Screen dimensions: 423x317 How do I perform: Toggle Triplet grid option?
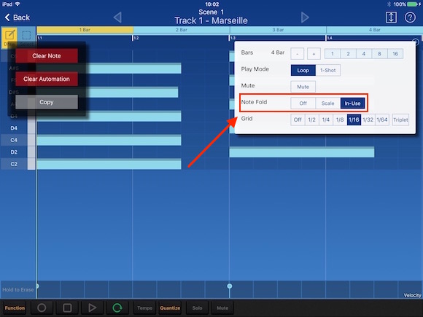click(400, 120)
